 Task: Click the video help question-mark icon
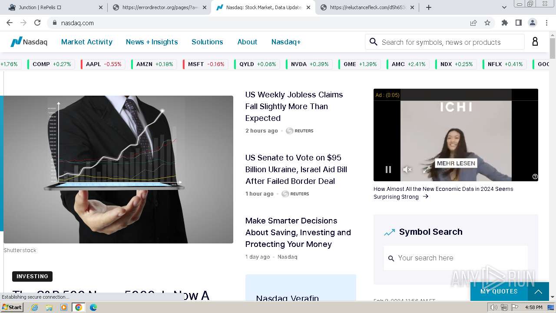click(535, 176)
